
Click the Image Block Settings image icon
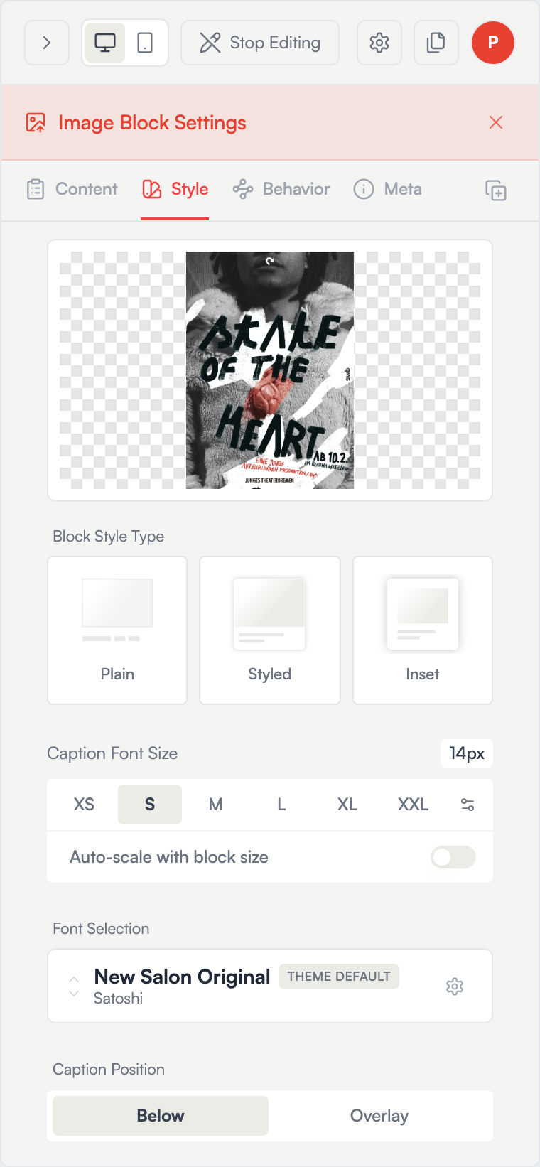tap(36, 122)
